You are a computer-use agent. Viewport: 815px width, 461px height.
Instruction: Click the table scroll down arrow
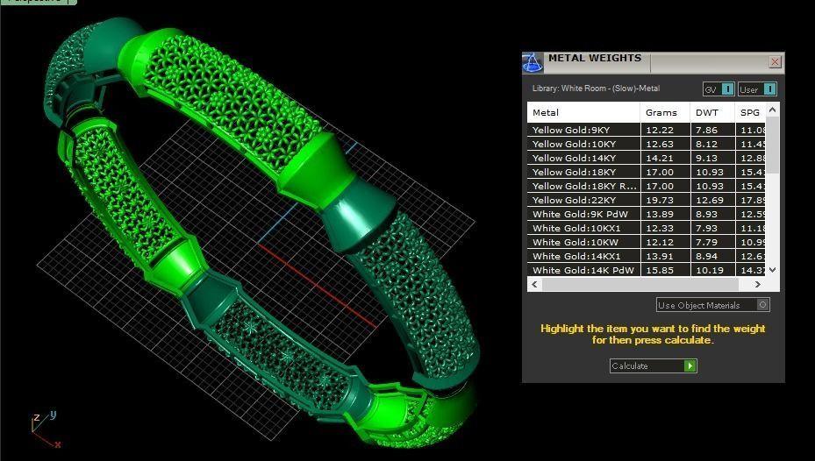coord(772,269)
